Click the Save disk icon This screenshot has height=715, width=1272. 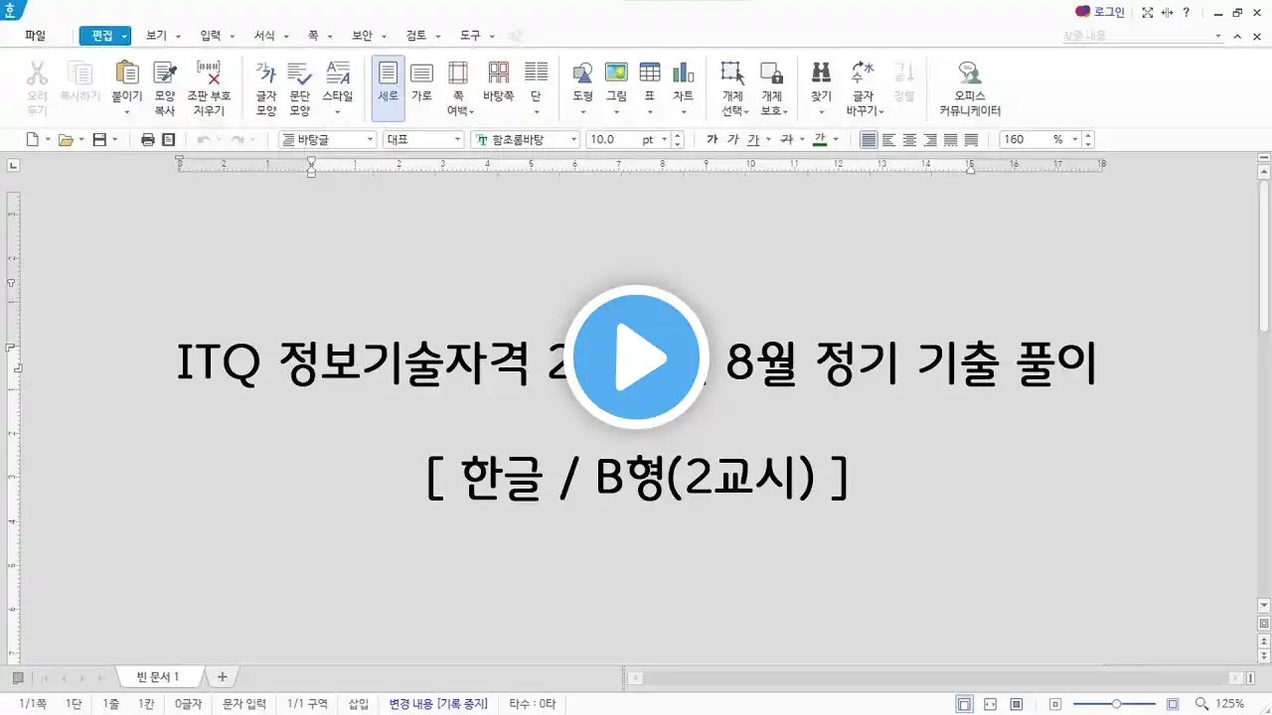(99, 140)
